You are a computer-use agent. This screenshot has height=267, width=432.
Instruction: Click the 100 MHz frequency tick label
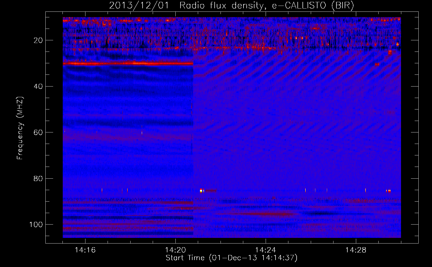[x=36, y=225]
